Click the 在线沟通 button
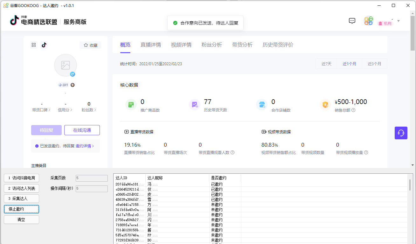 tap(82, 130)
